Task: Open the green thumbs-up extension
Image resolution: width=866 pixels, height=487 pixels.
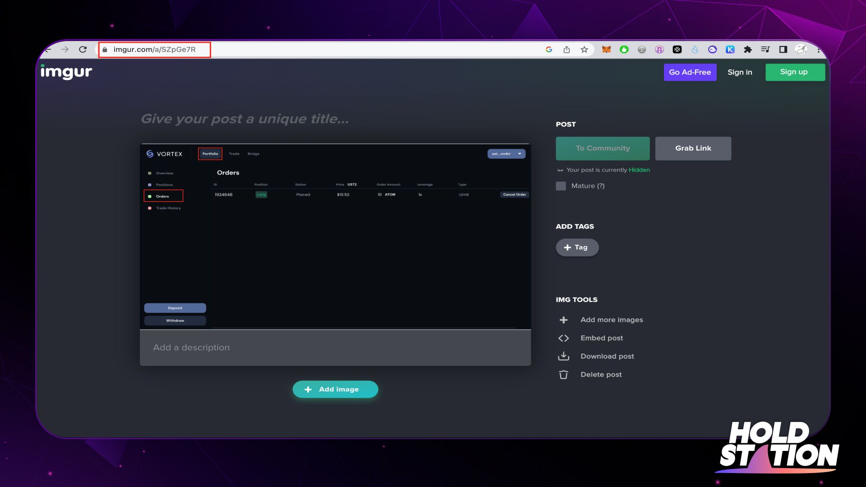Action: click(x=624, y=50)
